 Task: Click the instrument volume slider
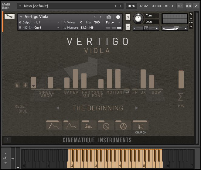pos(175,28)
